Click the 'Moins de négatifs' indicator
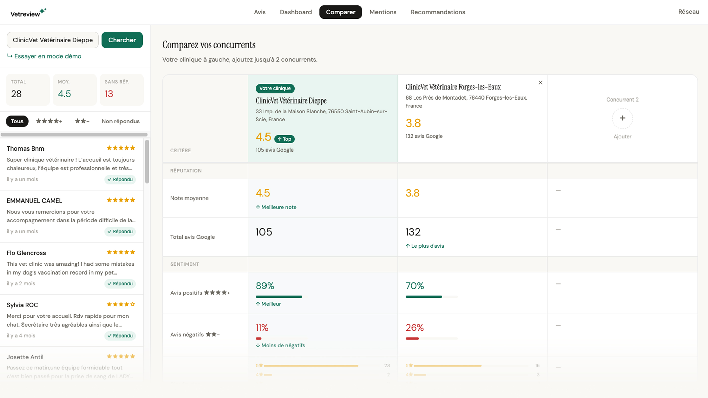The width and height of the screenshot is (708, 398). [281, 345]
